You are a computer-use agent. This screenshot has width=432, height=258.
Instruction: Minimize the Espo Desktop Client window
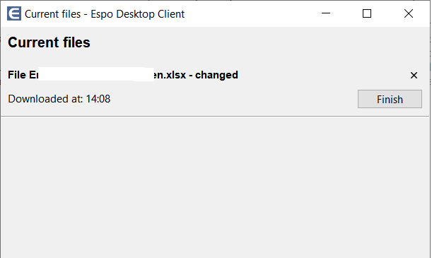pyautogui.click(x=326, y=13)
